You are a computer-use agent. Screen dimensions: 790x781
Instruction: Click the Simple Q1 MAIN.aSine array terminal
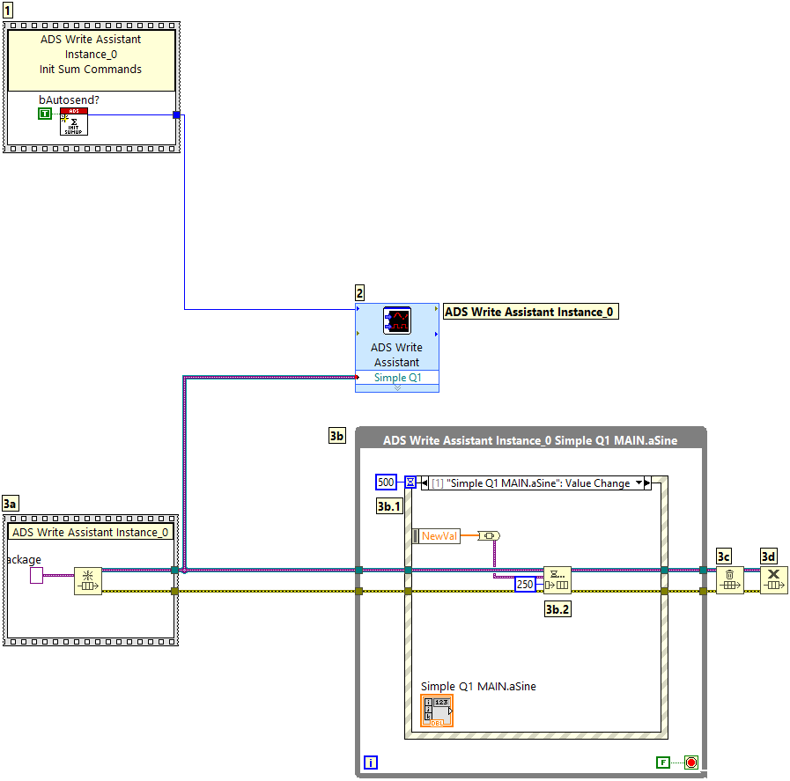tap(438, 711)
